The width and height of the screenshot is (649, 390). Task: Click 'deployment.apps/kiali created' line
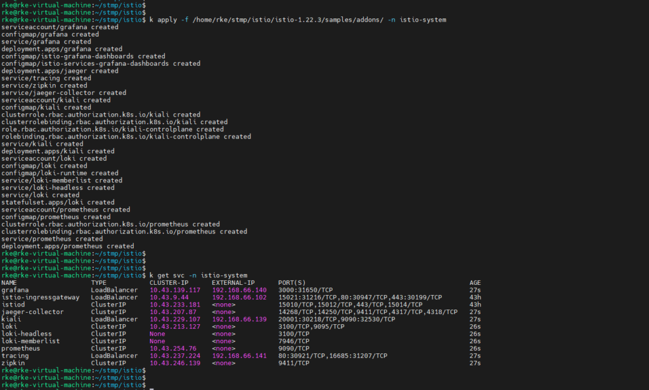[x=58, y=151]
